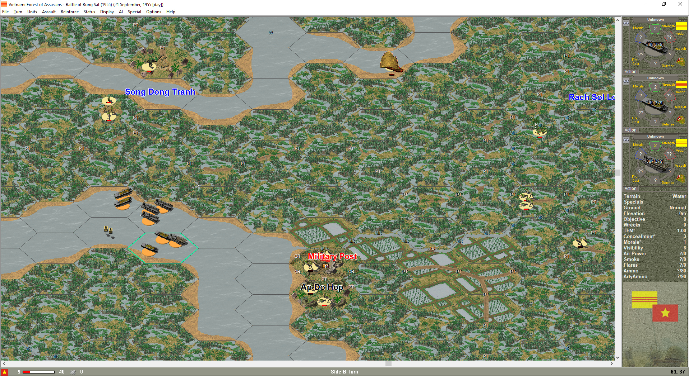Click the aircraft icon in the status bar
This screenshot has height=376, width=689.
point(73,372)
